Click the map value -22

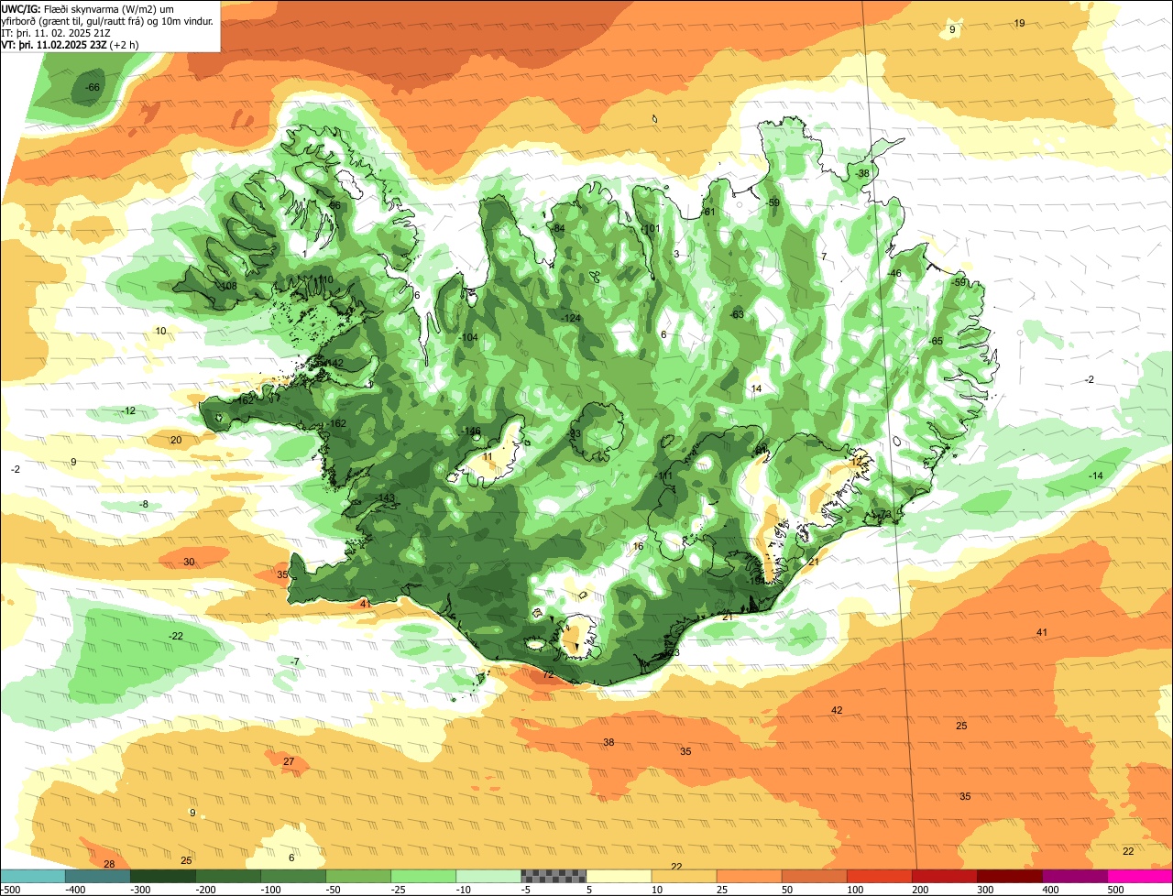point(176,636)
